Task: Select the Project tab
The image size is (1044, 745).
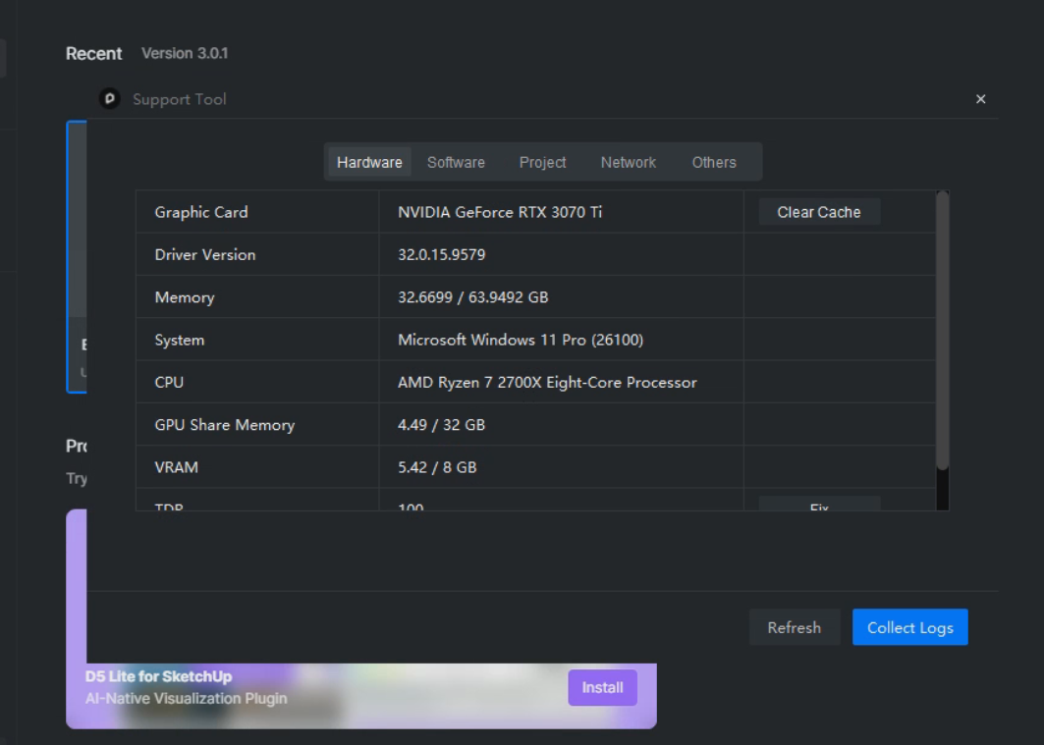Action: tap(542, 162)
